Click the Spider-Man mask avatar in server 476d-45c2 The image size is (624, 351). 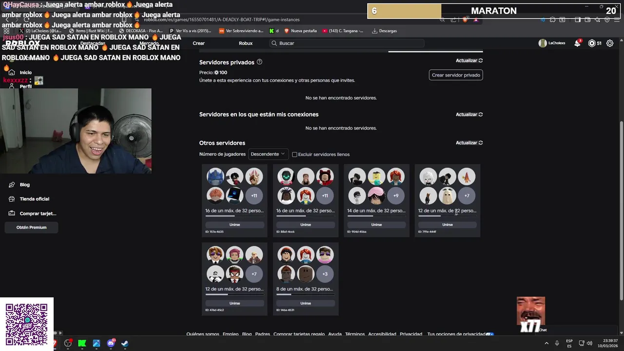234,274
